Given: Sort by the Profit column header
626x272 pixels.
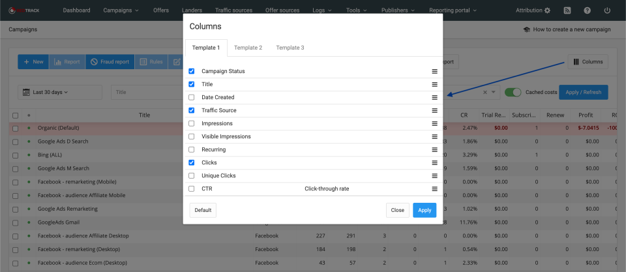Looking at the screenshot, I should [x=586, y=115].
